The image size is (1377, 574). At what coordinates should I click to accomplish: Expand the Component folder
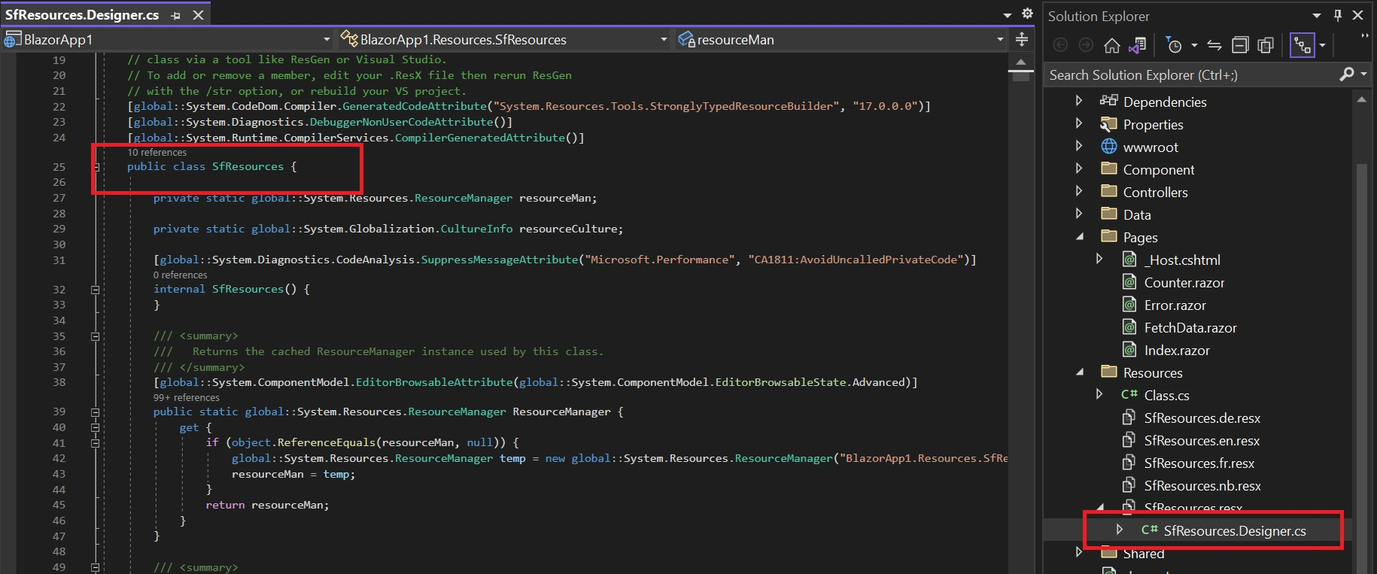1079,169
